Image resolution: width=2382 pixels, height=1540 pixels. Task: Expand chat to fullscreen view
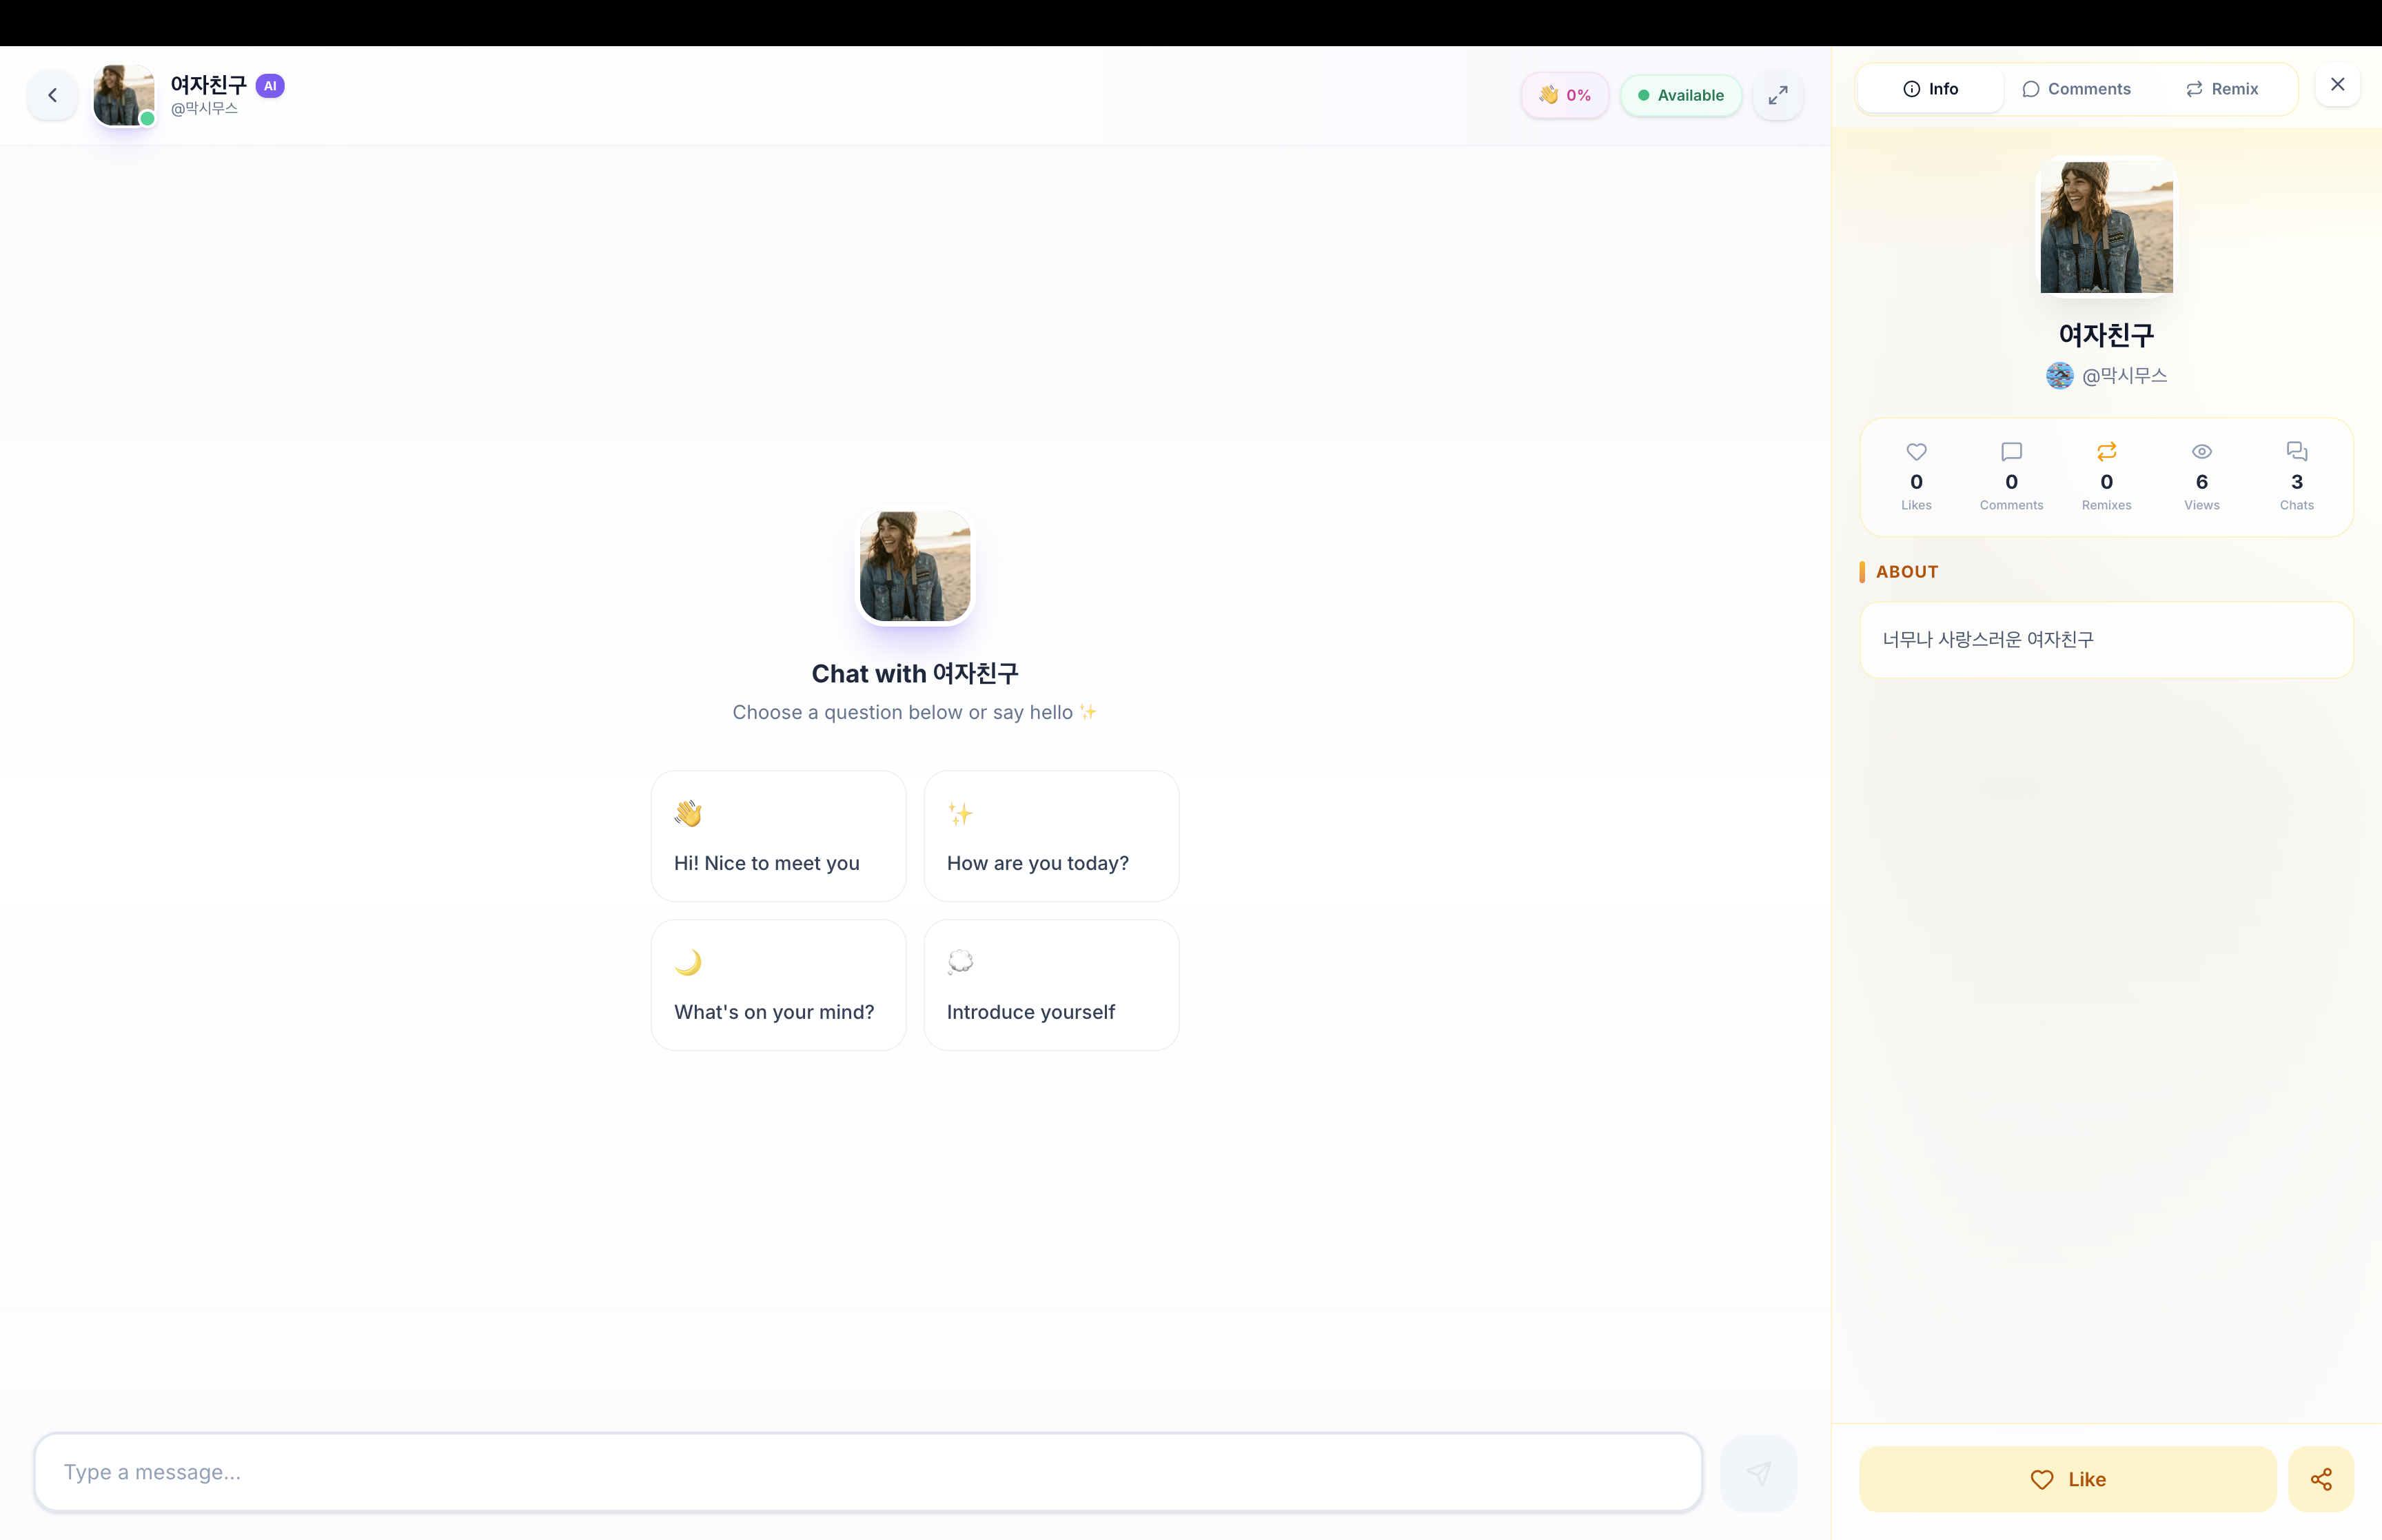(1778, 95)
